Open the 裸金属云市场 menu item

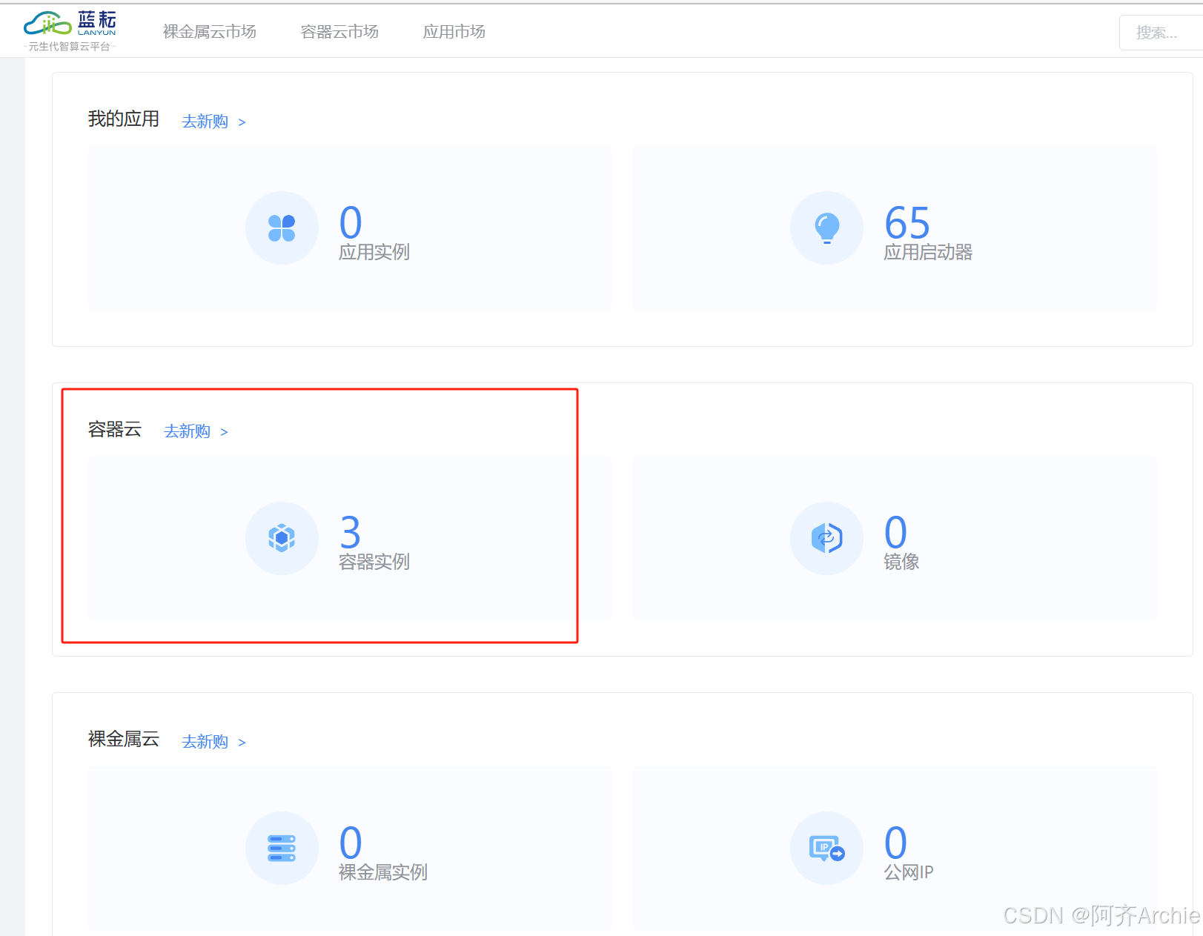pyautogui.click(x=209, y=32)
